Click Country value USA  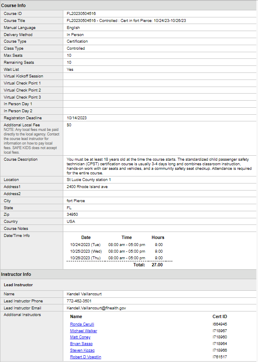[x=71, y=222]
